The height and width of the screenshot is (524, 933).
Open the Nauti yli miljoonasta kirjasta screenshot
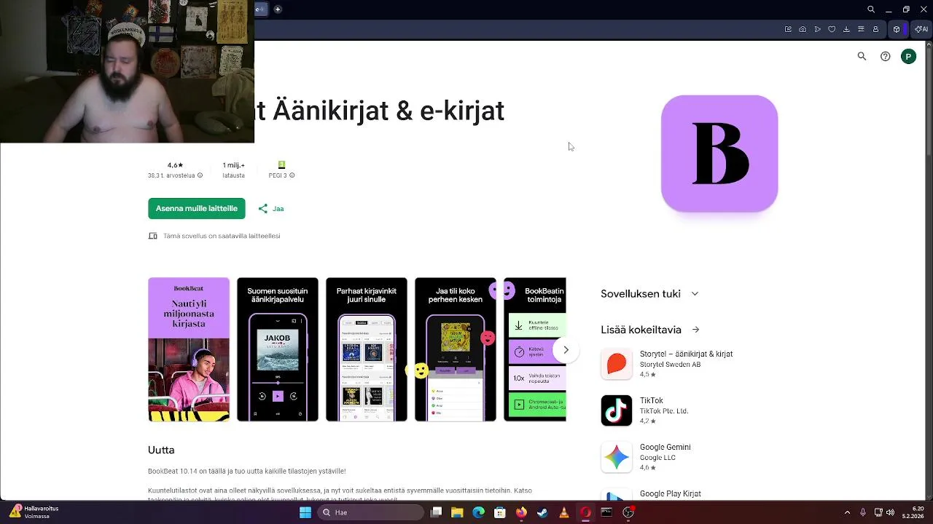[189, 349]
